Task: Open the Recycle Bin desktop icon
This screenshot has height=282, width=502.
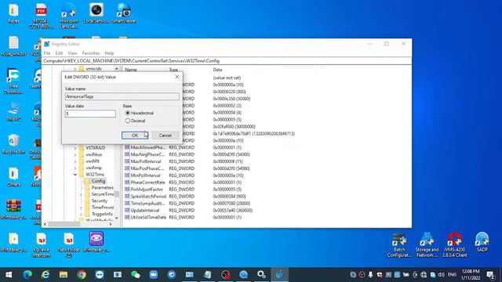Action: (14, 144)
